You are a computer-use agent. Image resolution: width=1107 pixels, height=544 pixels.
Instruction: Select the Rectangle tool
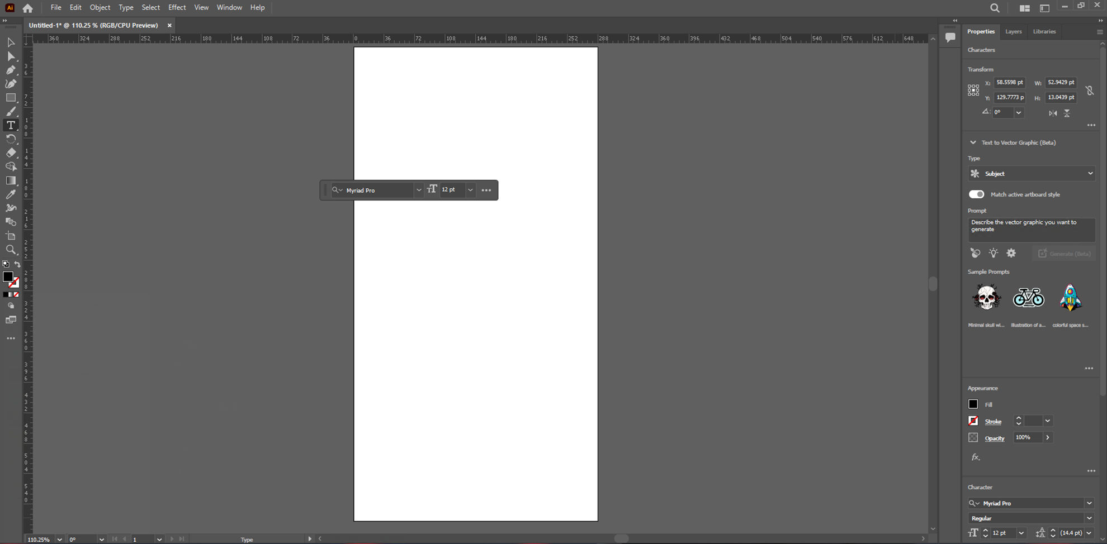11,98
